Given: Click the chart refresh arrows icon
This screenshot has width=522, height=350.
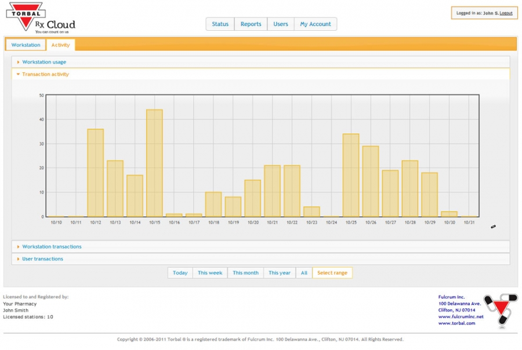Looking at the screenshot, I should click(493, 227).
